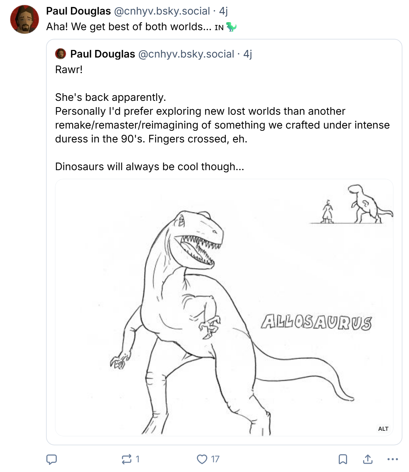409x472 pixels.
Task: Click the quoted post's @cnhyv.bsky.social handle
Action: 186,54
